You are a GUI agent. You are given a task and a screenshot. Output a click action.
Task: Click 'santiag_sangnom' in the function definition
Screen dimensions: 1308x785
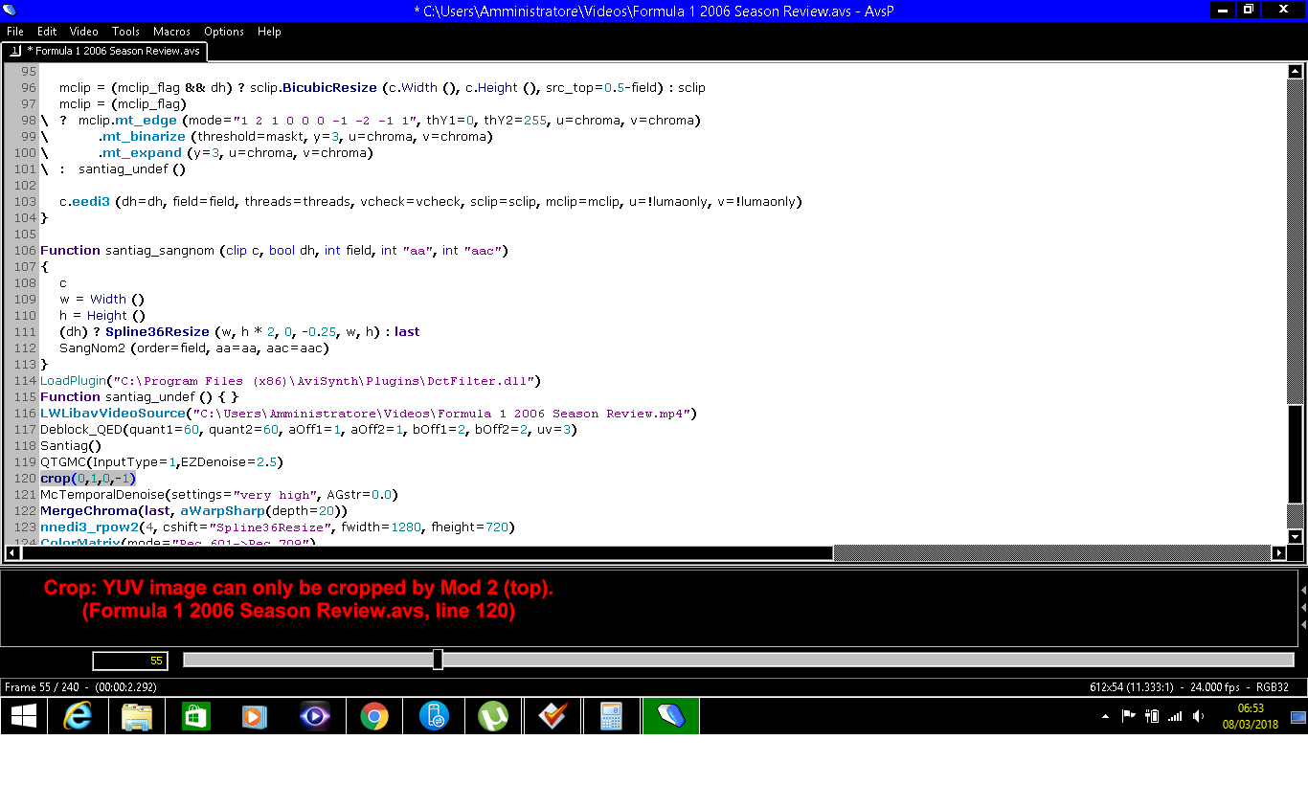click(x=162, y=251)
